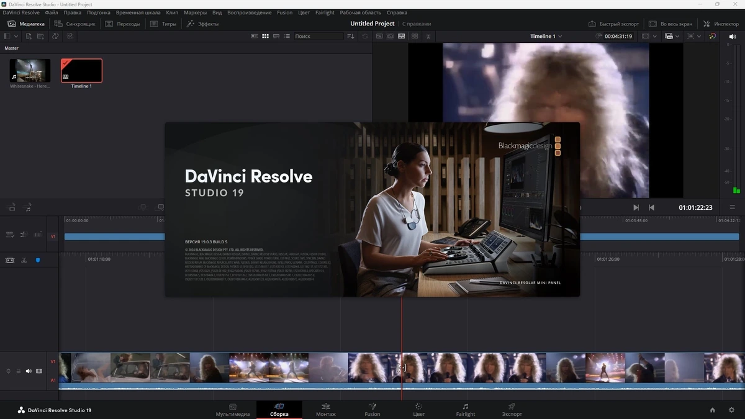Screen dimensions: 745x419
Task: Click the 00:04:31:19 duration timecode
Action: tap(618, 36)
